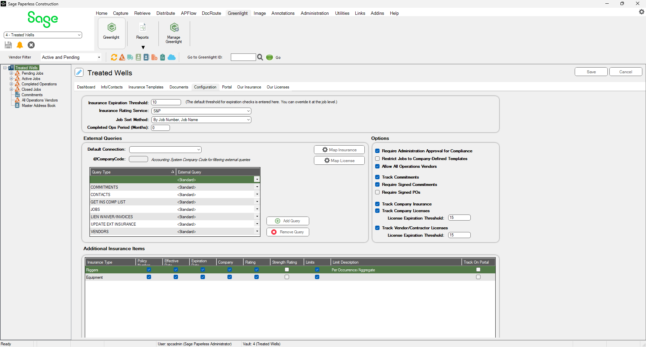Click the green Go ball icon

pyautogui.click(x=270, y=57)
